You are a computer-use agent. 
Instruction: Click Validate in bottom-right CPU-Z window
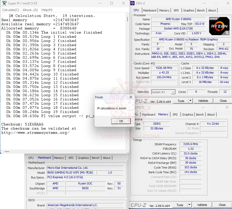tap(202, 205)
